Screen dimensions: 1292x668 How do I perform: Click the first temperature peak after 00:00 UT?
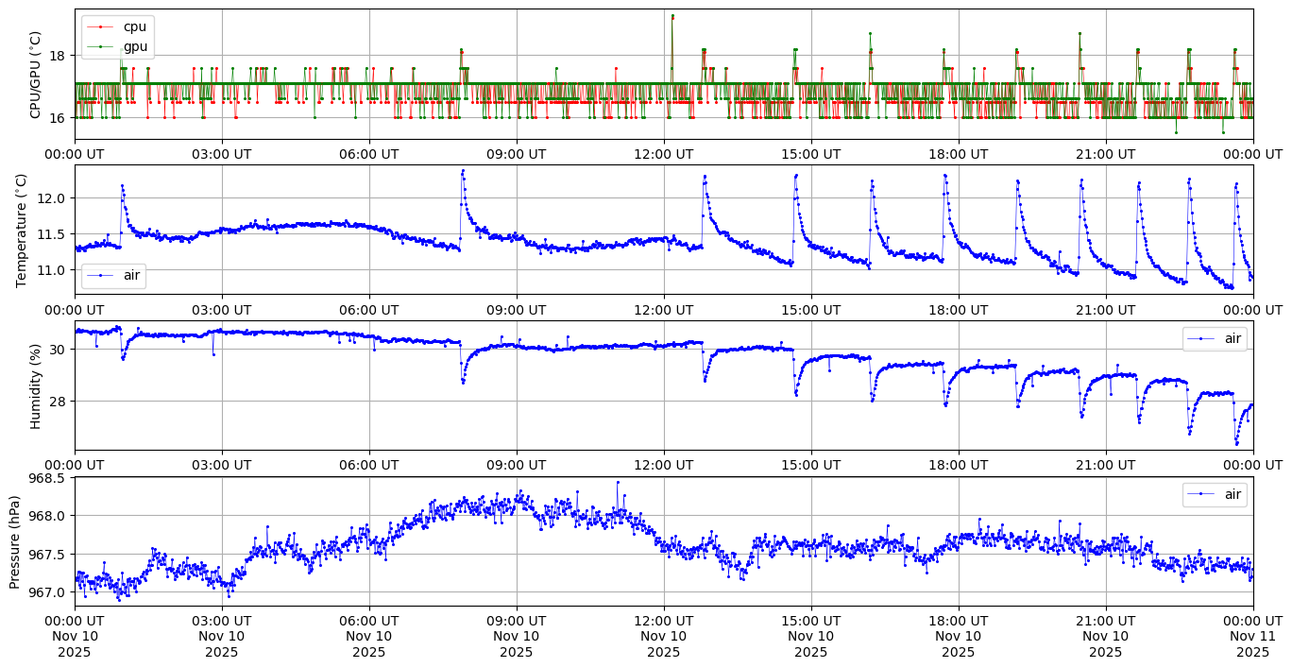(122, 185)
